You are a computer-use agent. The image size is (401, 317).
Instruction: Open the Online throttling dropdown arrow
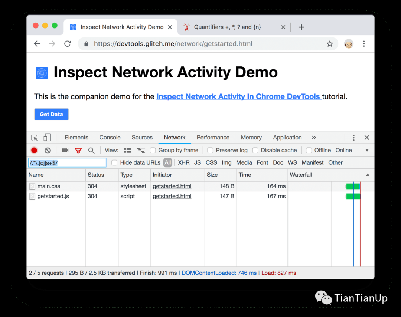[367, 150]
